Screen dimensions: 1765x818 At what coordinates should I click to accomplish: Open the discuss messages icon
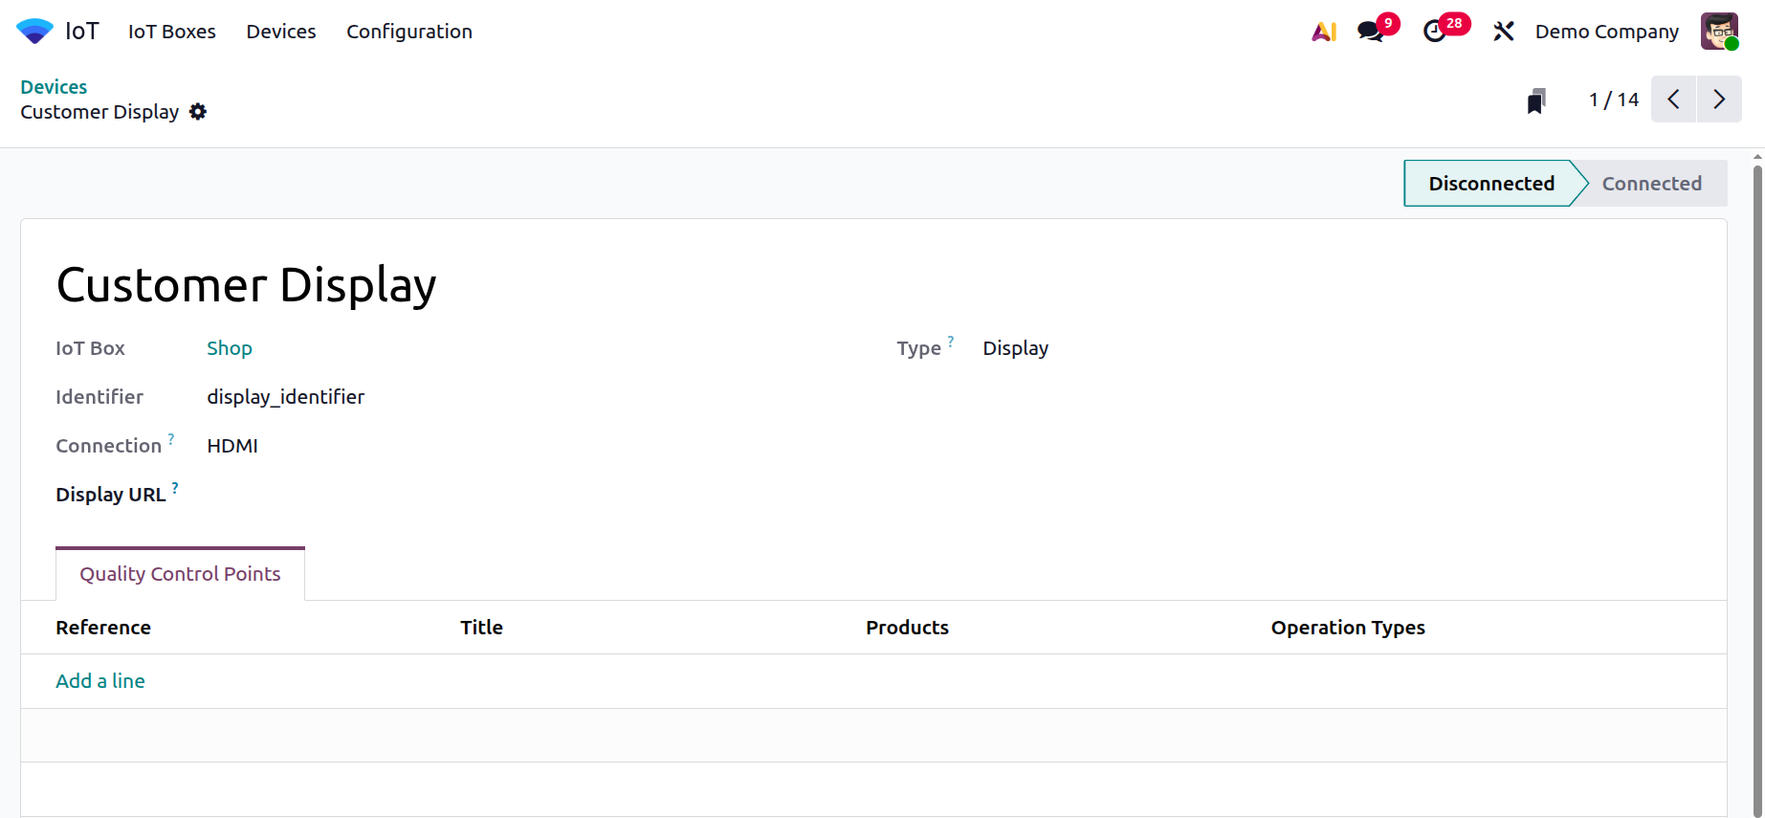click(1371, 32)
